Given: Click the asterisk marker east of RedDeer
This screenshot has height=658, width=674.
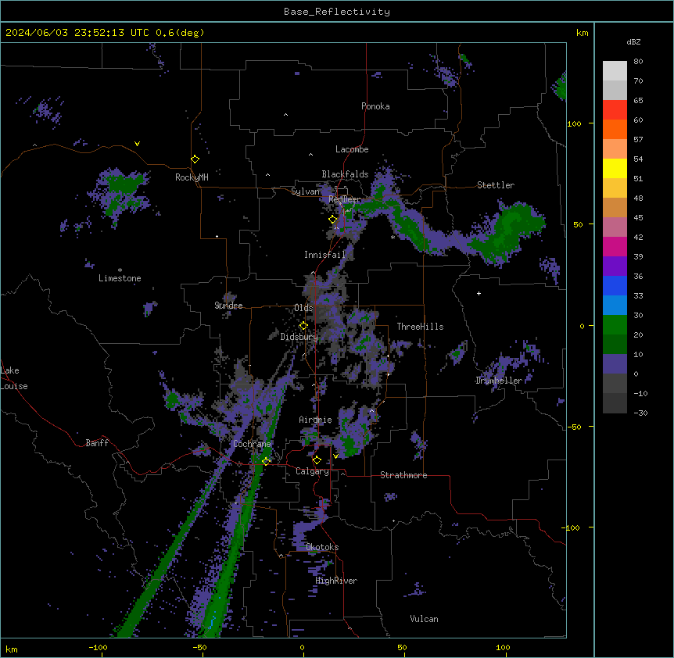Looking at the screenshot, I should [393, 237].
